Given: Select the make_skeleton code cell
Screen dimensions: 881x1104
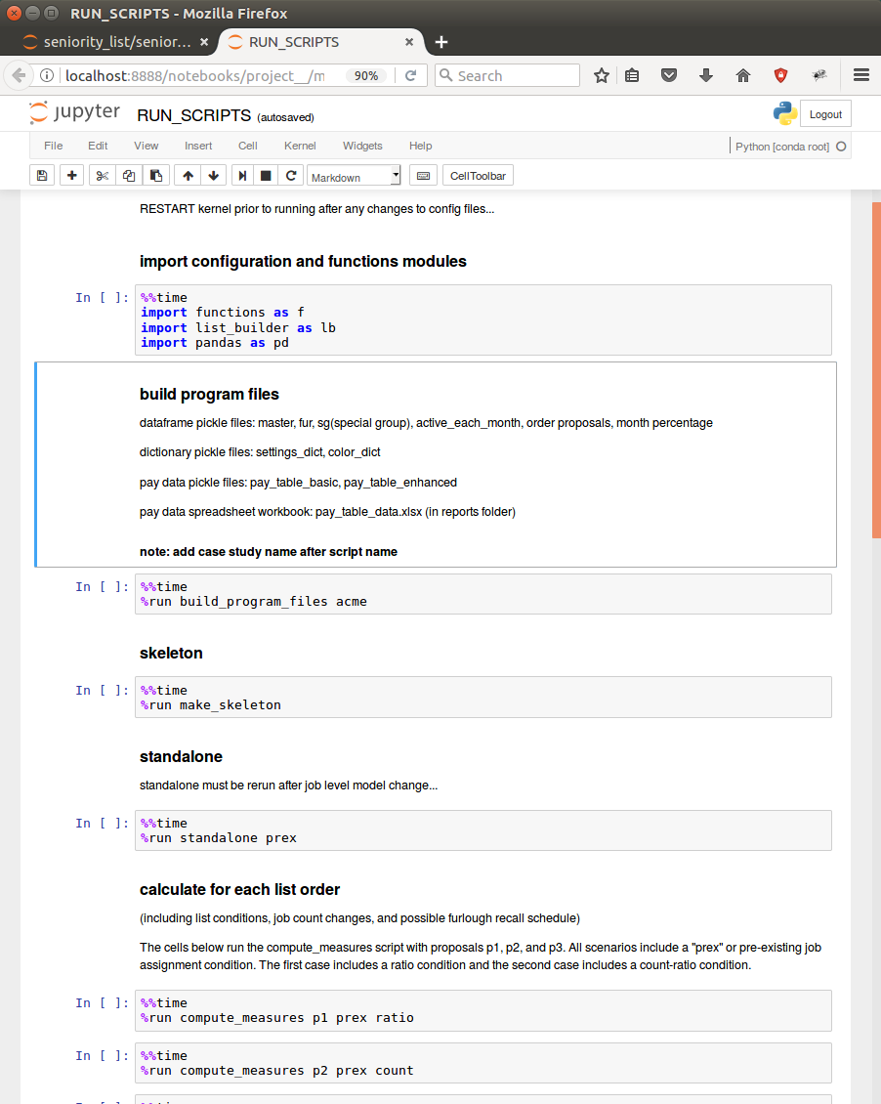Looking at the screenshot, I should click(483, 698).
